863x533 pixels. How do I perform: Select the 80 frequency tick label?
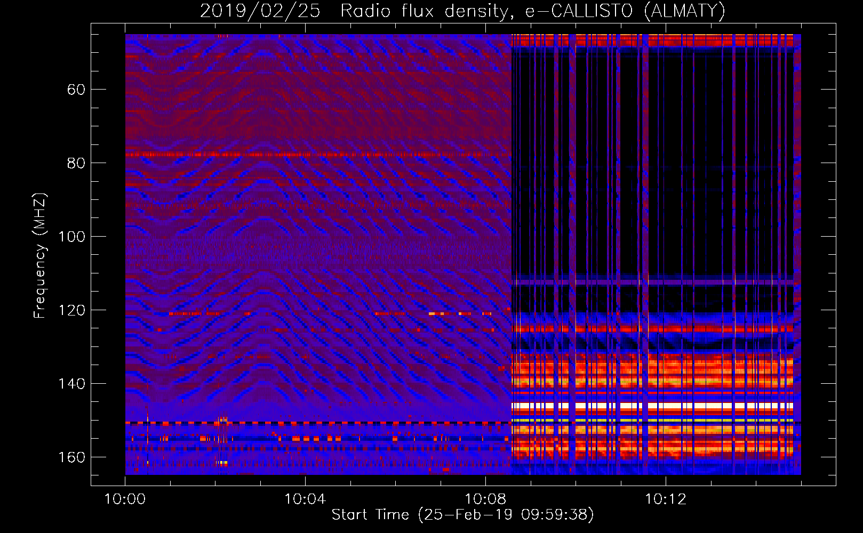click(76, 163)
